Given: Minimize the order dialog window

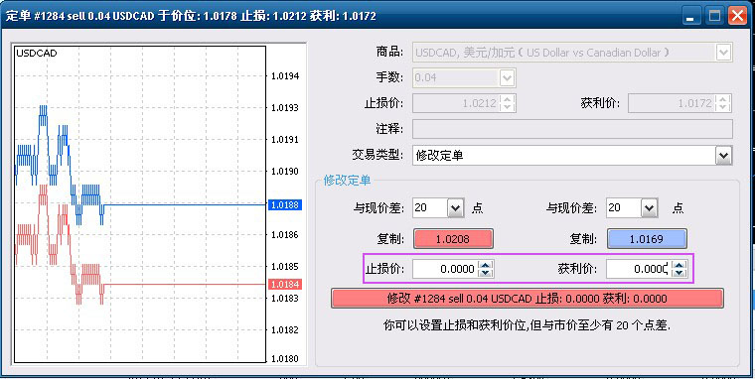Looking at the screenshot, I should pos(691,16).
